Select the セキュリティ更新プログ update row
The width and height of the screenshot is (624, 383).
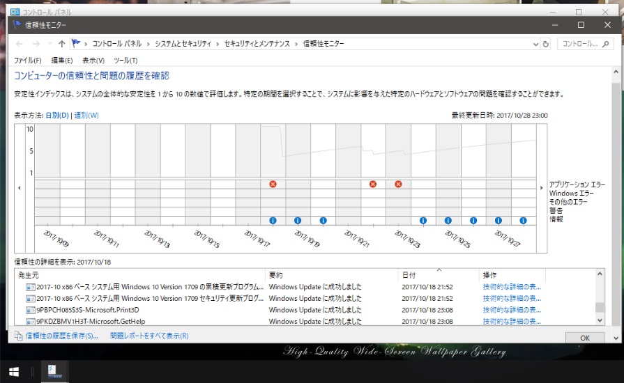(x=305, y=298)
